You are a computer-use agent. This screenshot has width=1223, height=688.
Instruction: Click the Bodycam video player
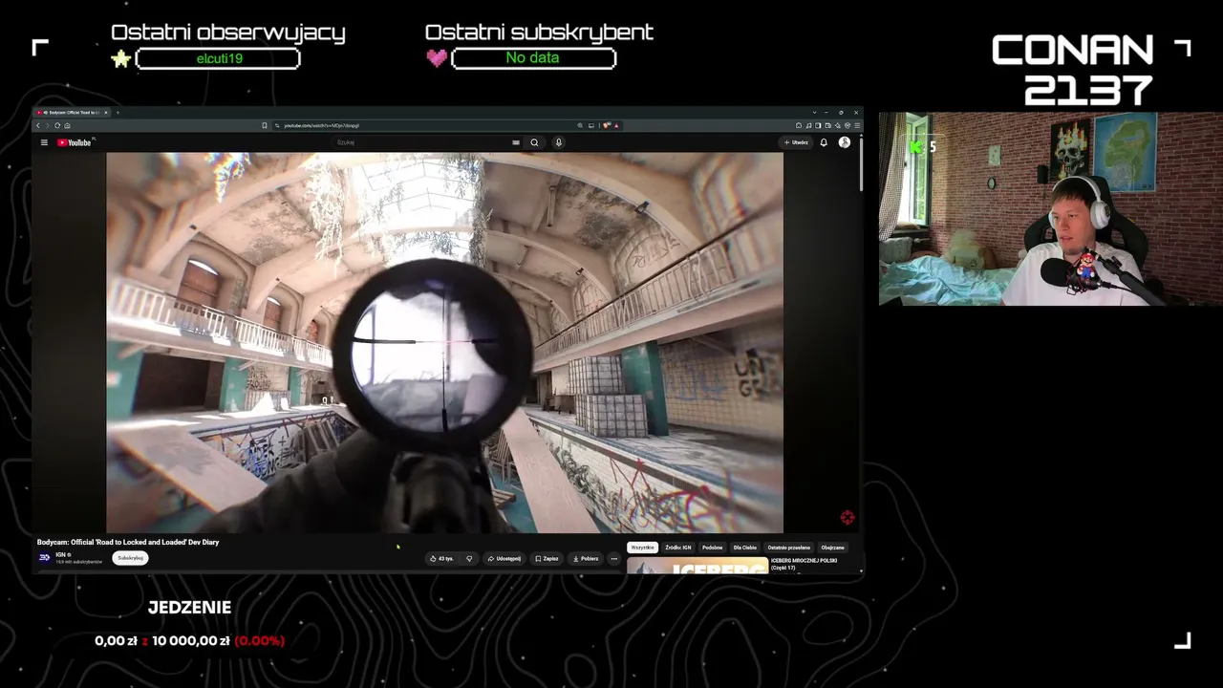click(x=444, y=342)
